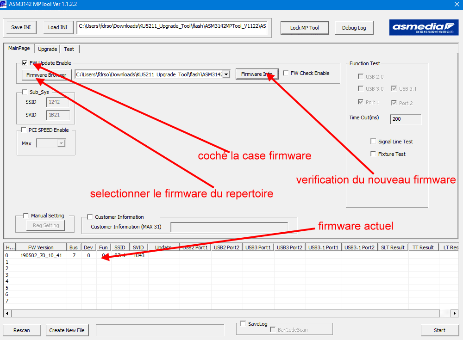Screen dimensions: 463x340
Task: Toggle the USB 3.1 function test checkbox
Action: tap(394, 88)
